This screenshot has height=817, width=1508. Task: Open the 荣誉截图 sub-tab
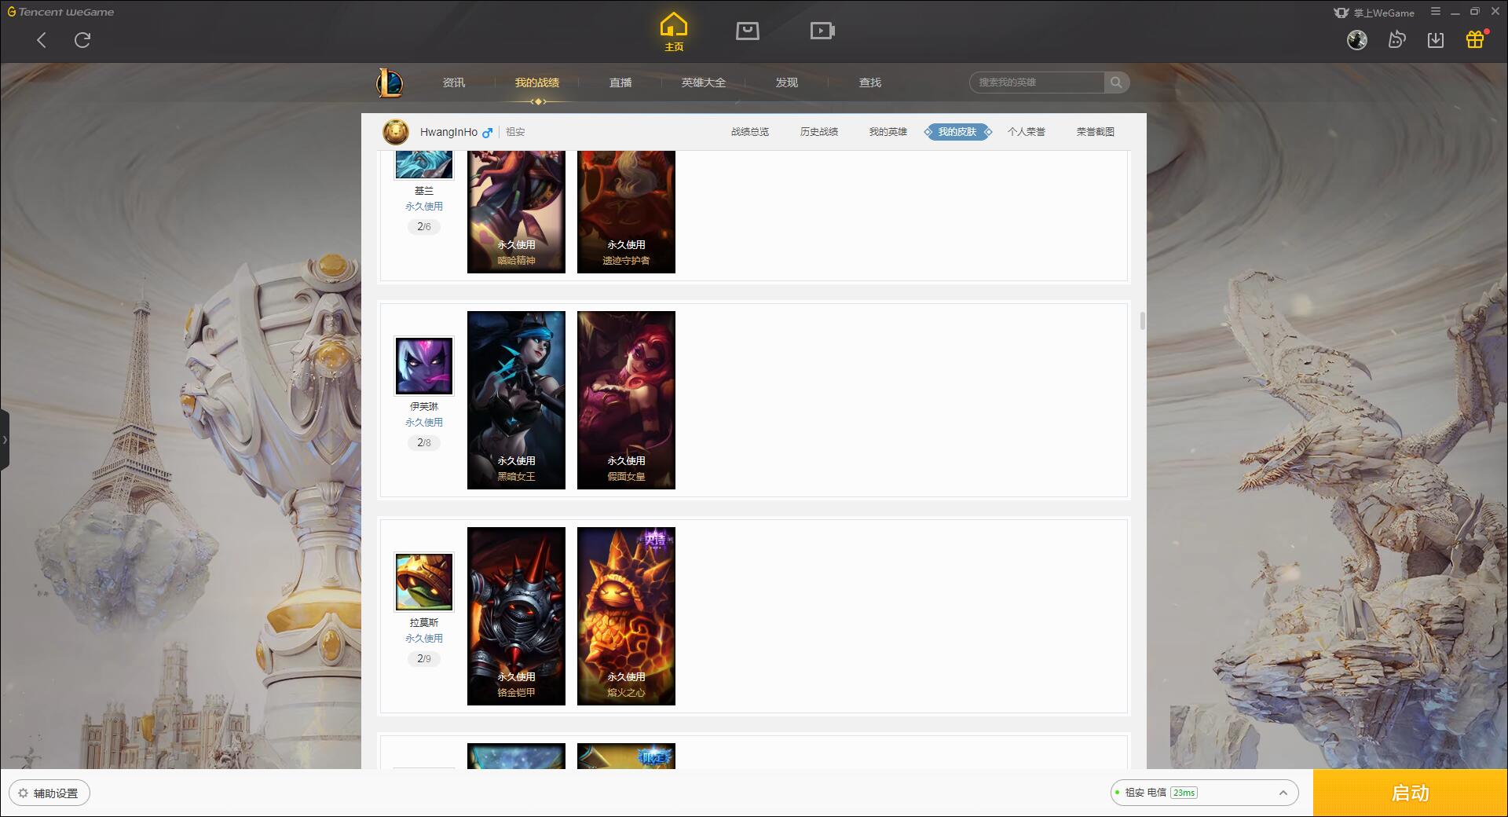point(1096,132)
